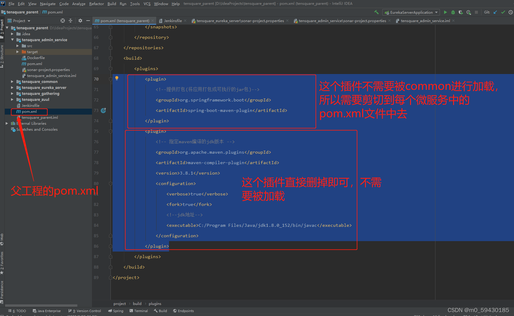Run with coverage icon in toolbar
This screenshot has height=316, width=514.
pos(461,12)
